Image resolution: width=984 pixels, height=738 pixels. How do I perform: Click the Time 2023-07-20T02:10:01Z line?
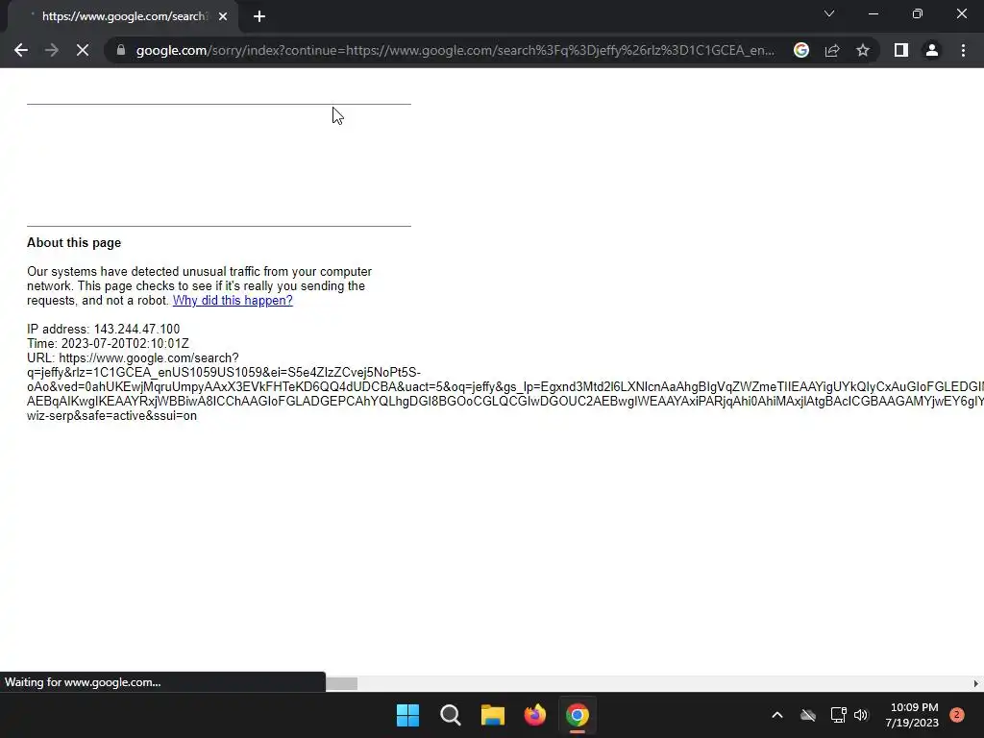[x=108, y=343]
